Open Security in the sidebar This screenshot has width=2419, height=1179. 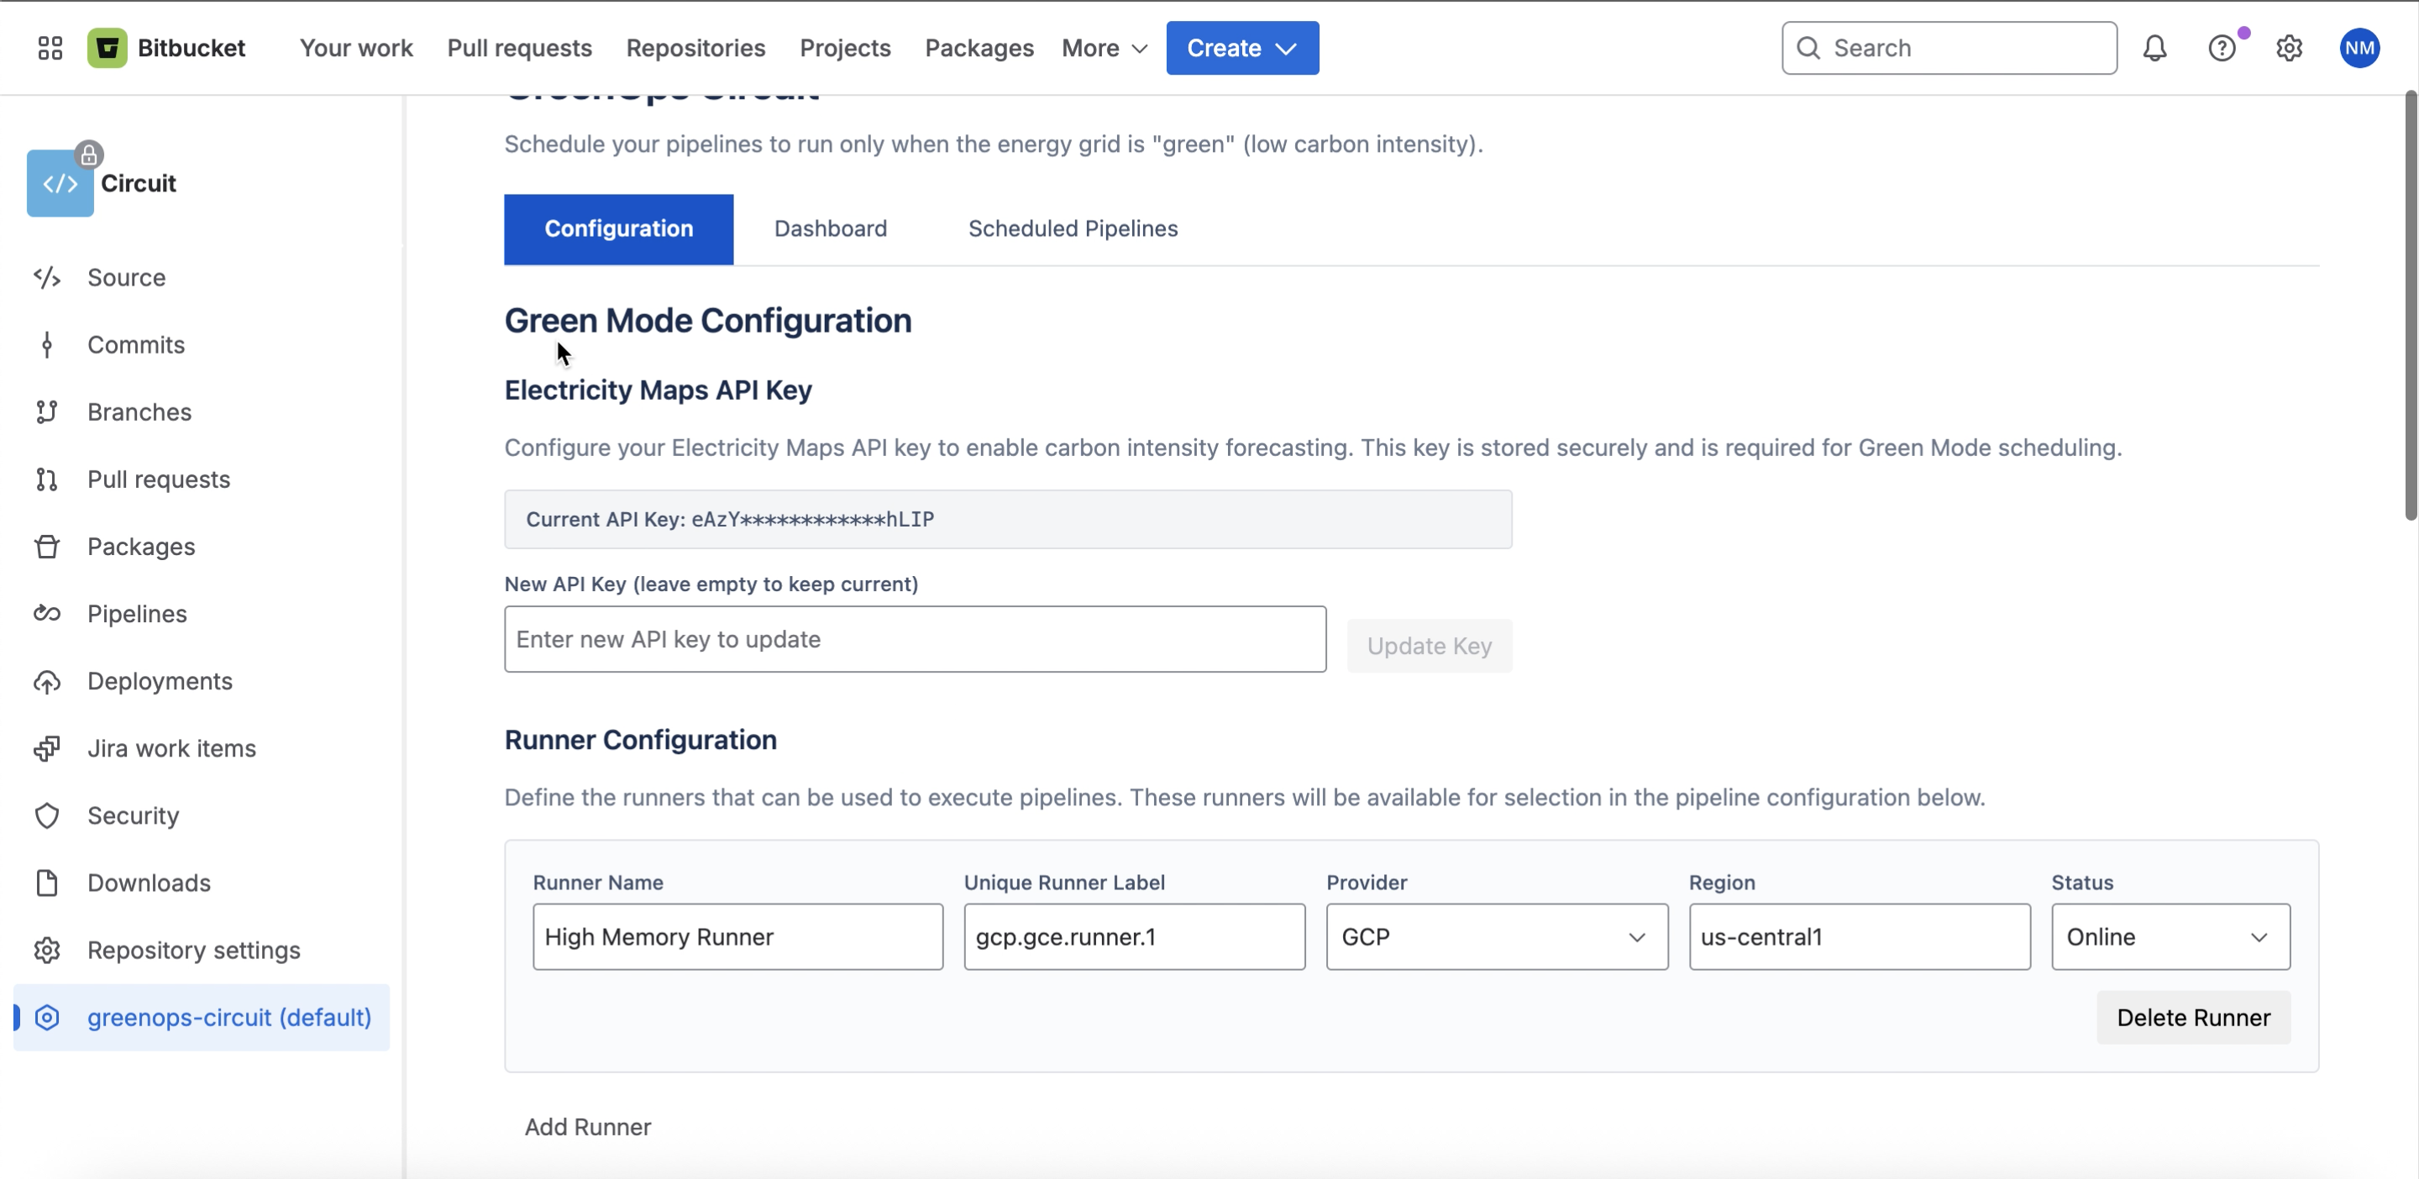tap(134, 815)
